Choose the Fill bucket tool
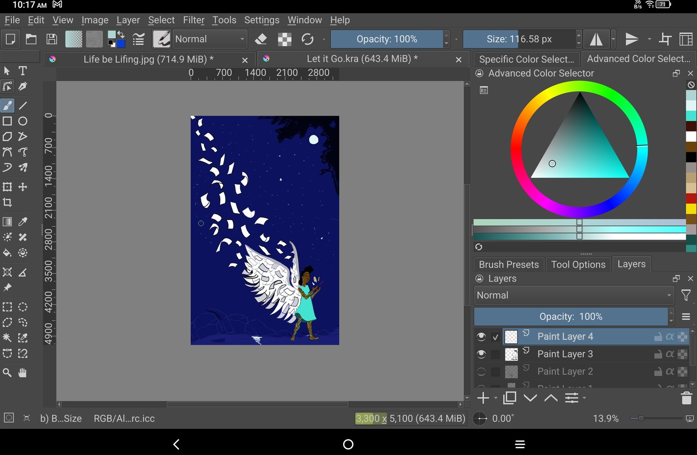Image resolution: width=697 pixels, height=455 pixels. [7, 253]
